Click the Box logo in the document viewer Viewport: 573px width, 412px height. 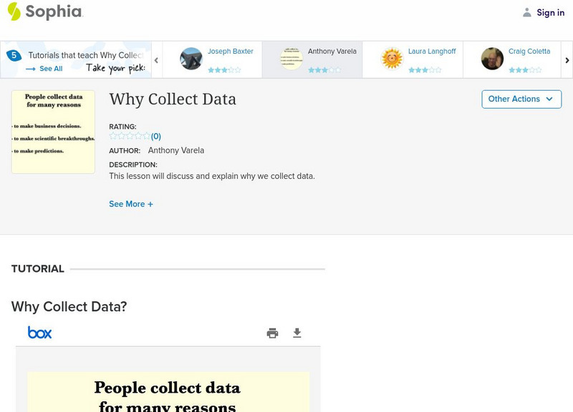point(41,332)
